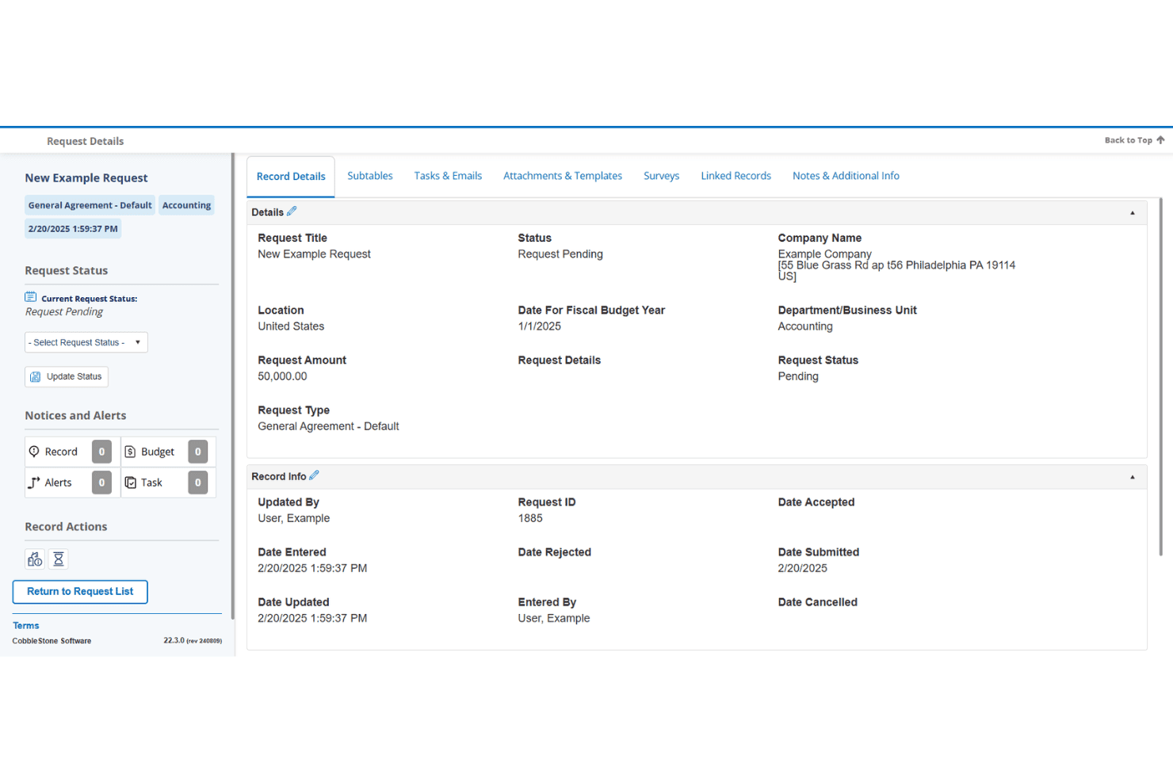1173x782 pixels.
Task: Select the Record Details tab
Action: [291, 177]
